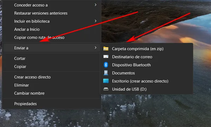This screenshot has height=127, width=211.
Task: Click the Documentos icon
Action: (x=106, y=73)
